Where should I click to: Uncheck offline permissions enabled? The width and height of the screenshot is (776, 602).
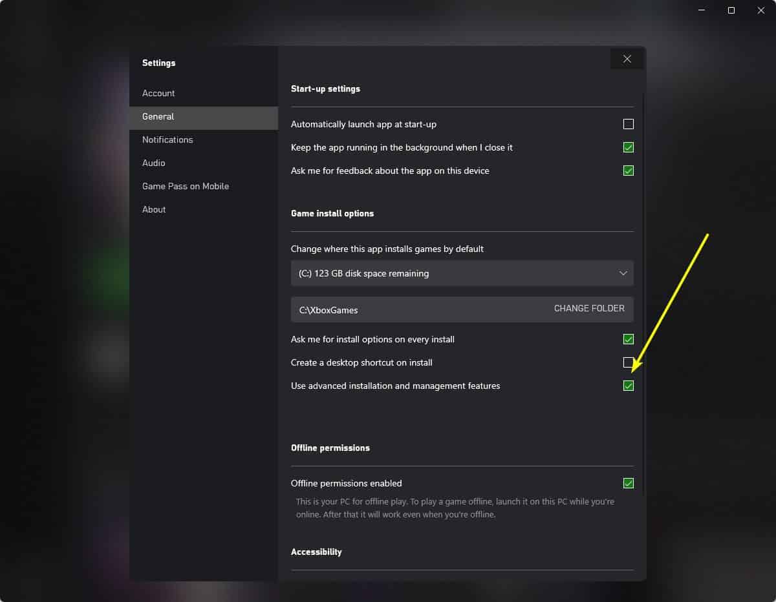pos(628,483)
